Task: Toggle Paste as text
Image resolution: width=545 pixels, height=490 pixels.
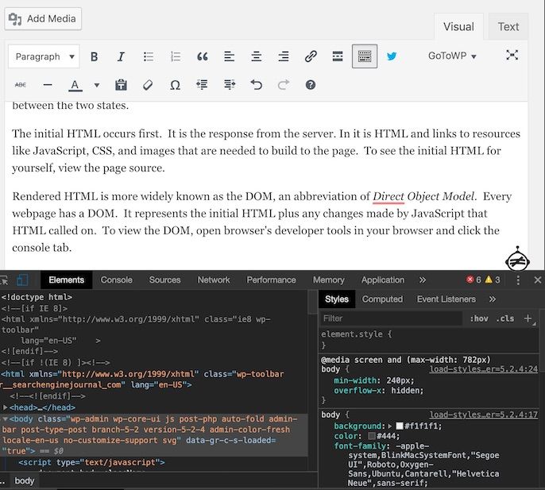Action: coord(121,85)
